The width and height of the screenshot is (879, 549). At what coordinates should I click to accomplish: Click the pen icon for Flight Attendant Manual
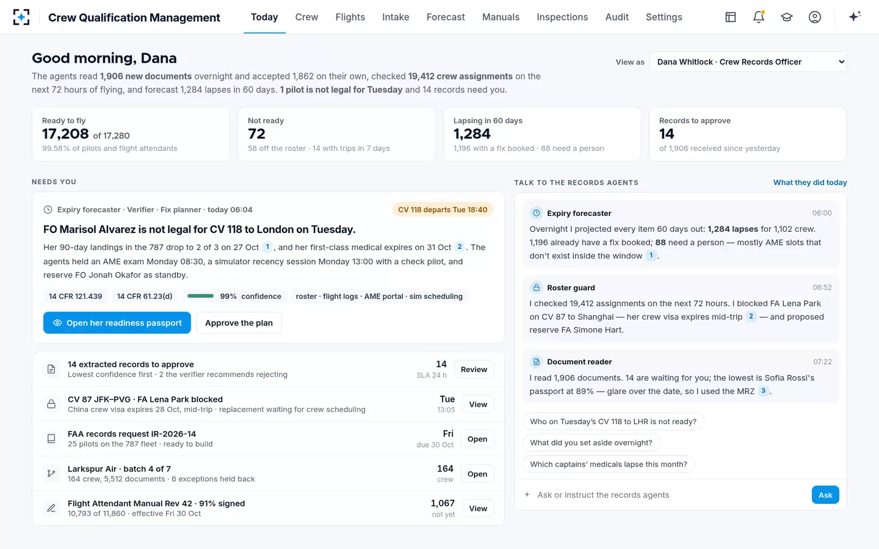[x=51, y=508]
